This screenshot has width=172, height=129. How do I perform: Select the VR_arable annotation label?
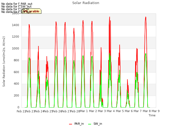31,11
